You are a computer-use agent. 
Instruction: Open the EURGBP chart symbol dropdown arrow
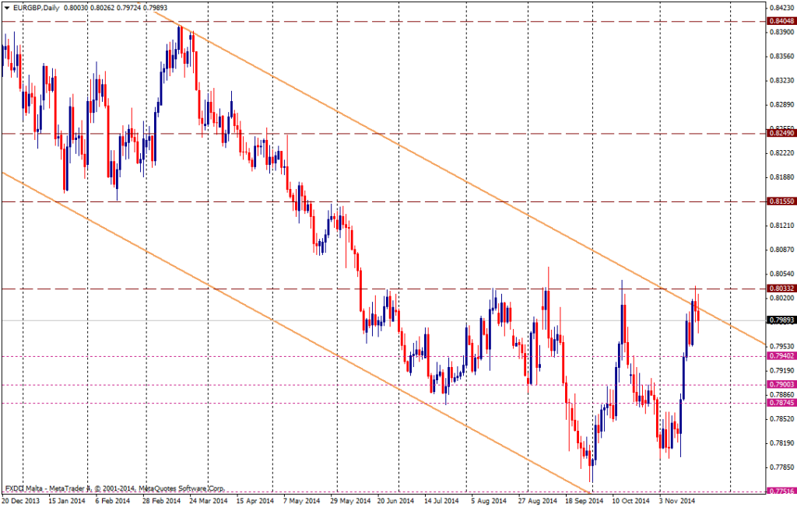point(8,6)
